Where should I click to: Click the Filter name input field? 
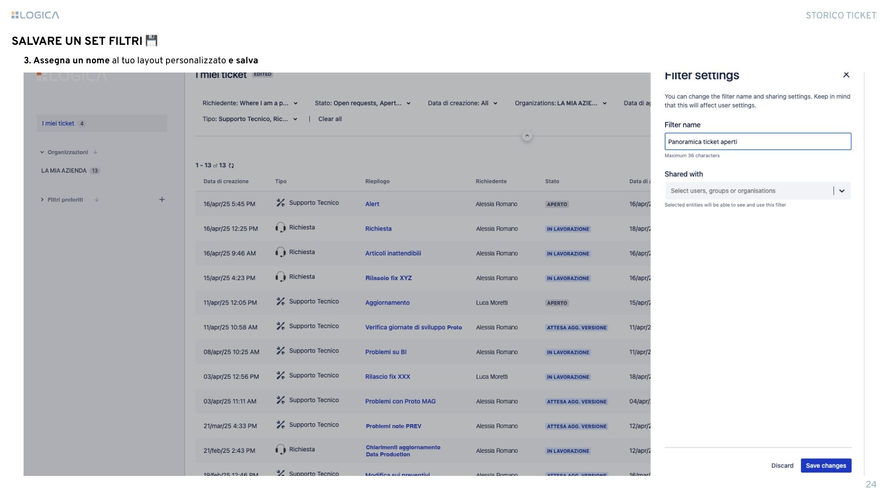[x=758, y=141]
